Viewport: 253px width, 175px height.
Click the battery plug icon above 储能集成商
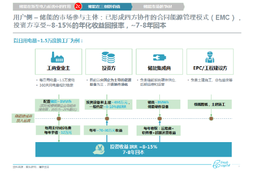click(x=159, y=58)
